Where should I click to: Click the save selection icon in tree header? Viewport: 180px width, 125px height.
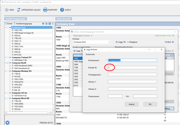tap(50, 24)
